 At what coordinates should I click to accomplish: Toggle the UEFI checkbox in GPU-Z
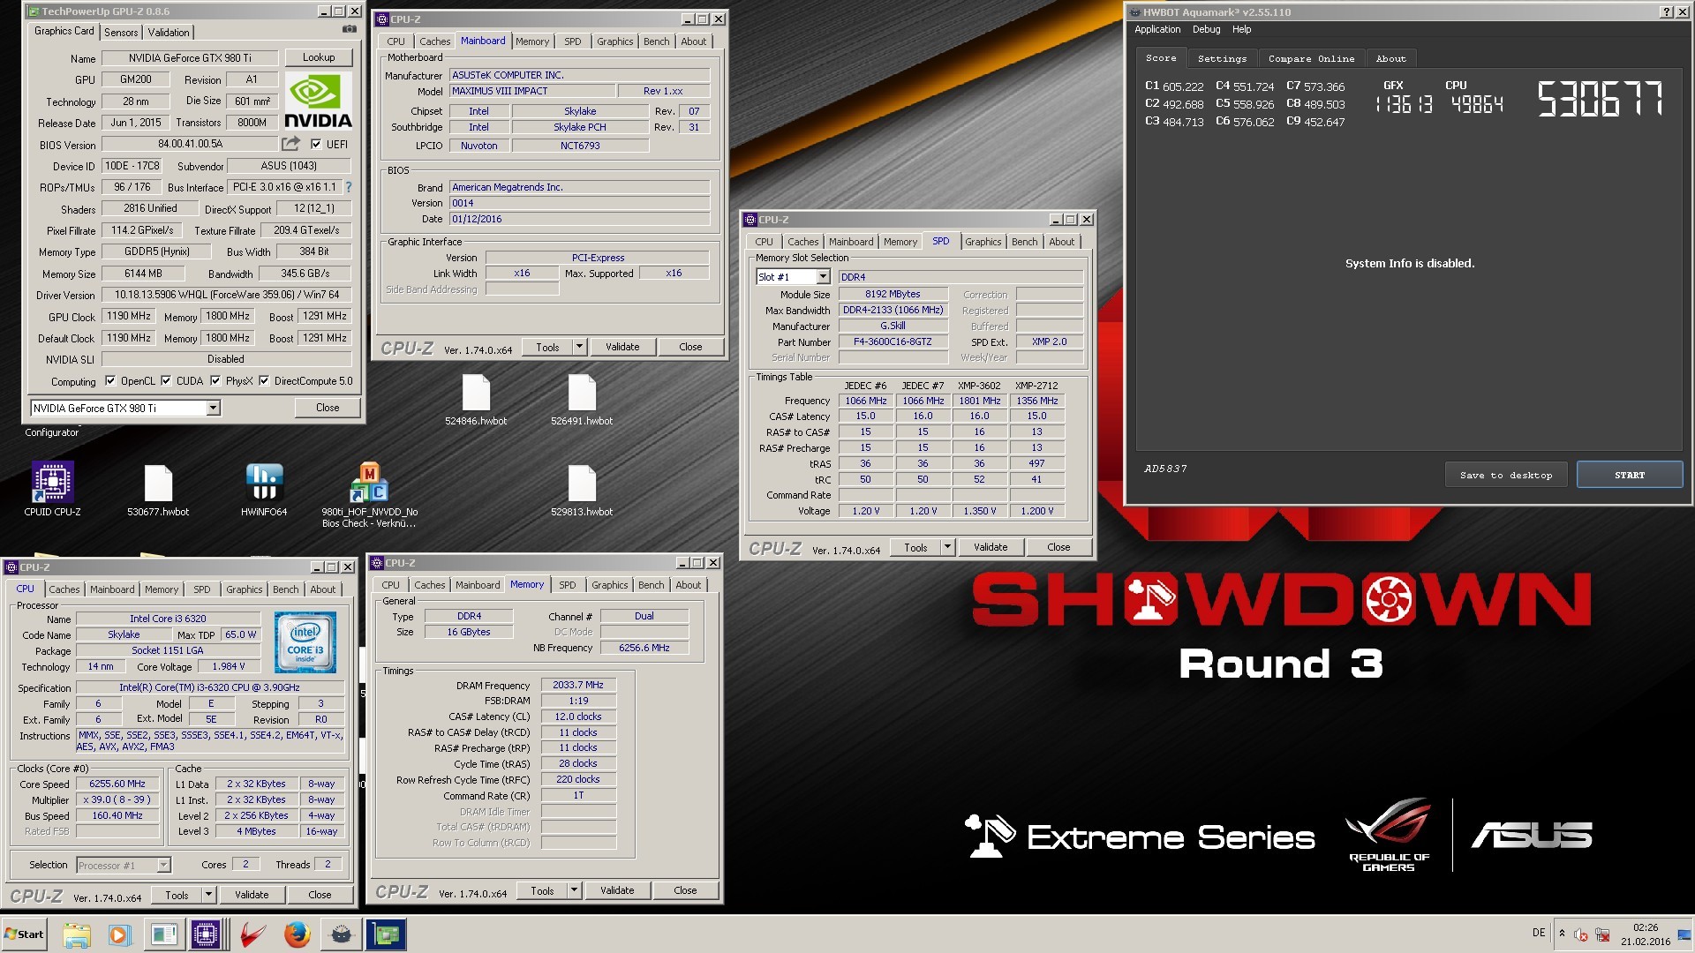pos(316,144)
